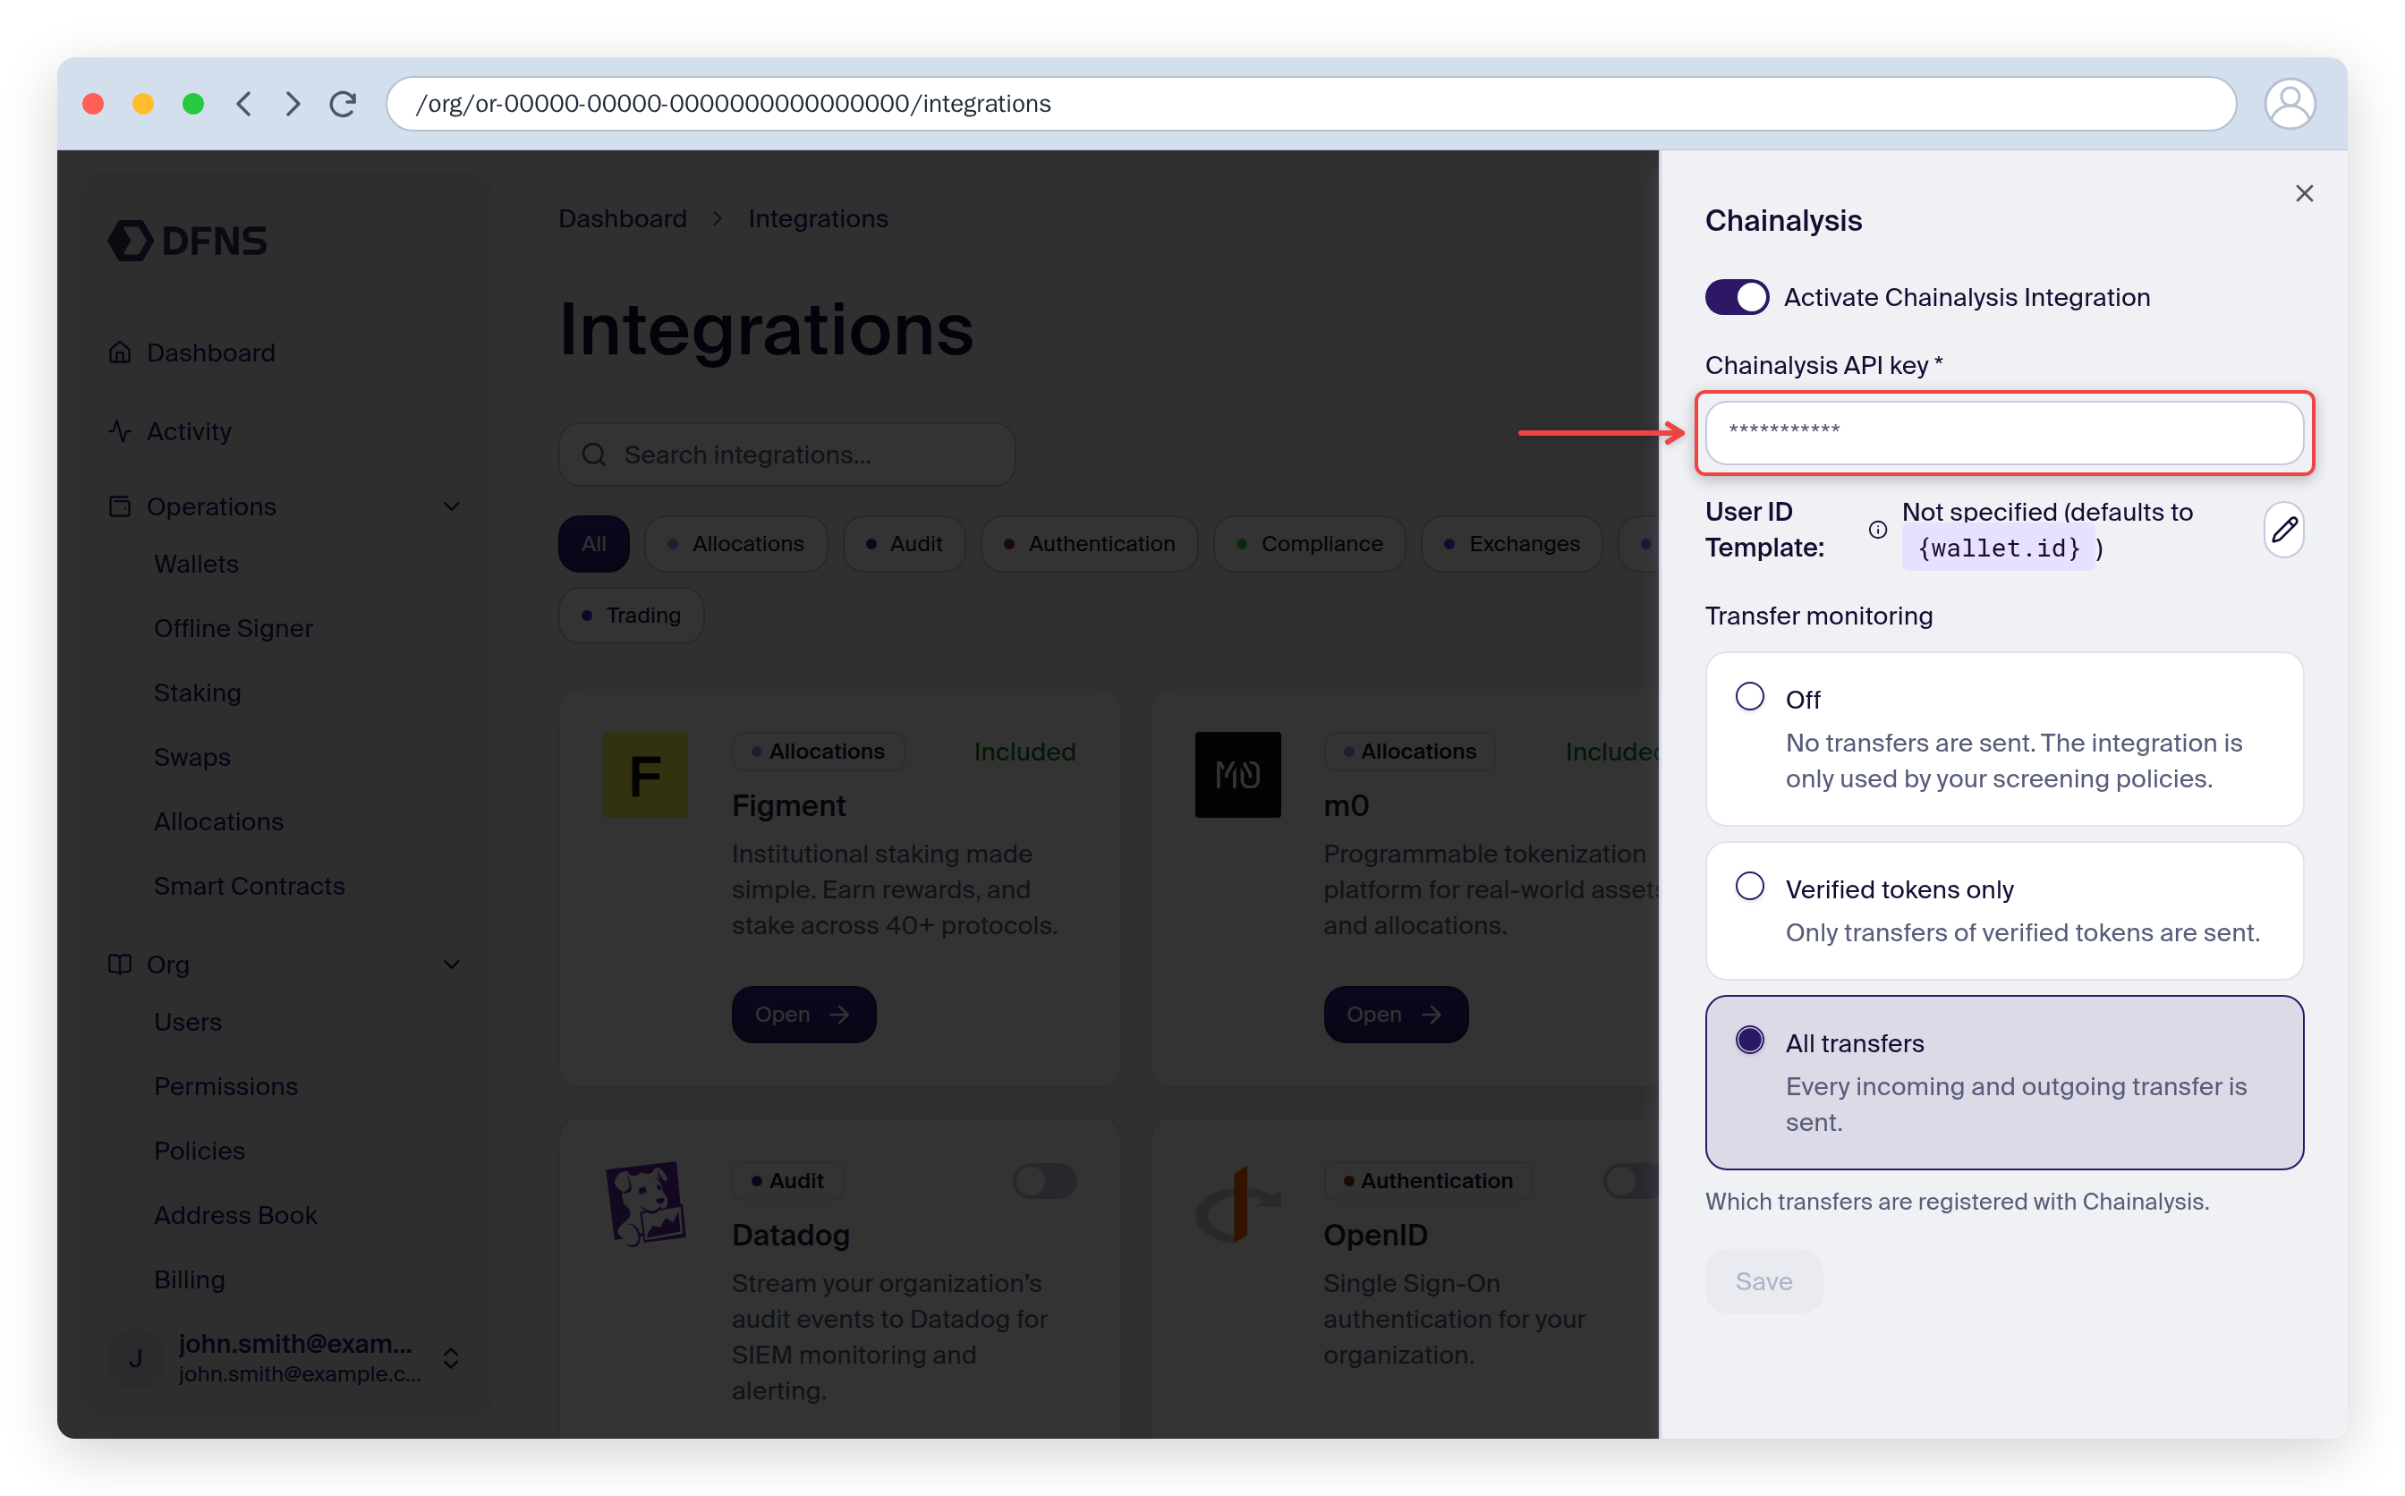2405x1496 pixels.
Task: Close the Chainalysis panel with the X
Action: coord(2303,193)
